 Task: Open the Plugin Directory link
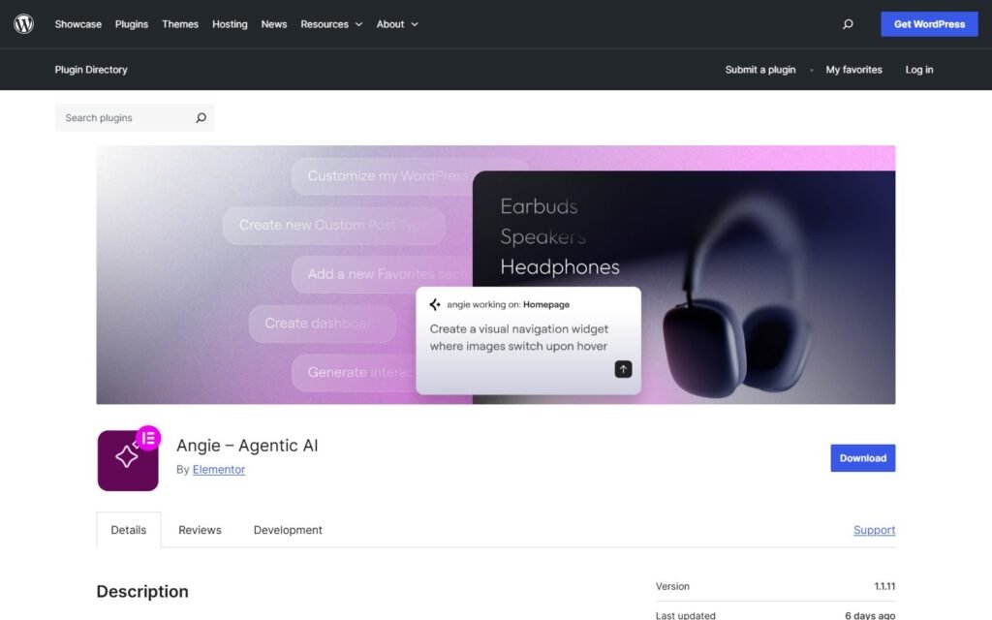(91, 70)
